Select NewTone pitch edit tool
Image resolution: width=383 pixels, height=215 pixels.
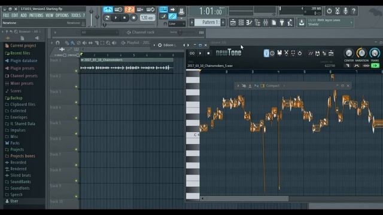pos(266,53)
